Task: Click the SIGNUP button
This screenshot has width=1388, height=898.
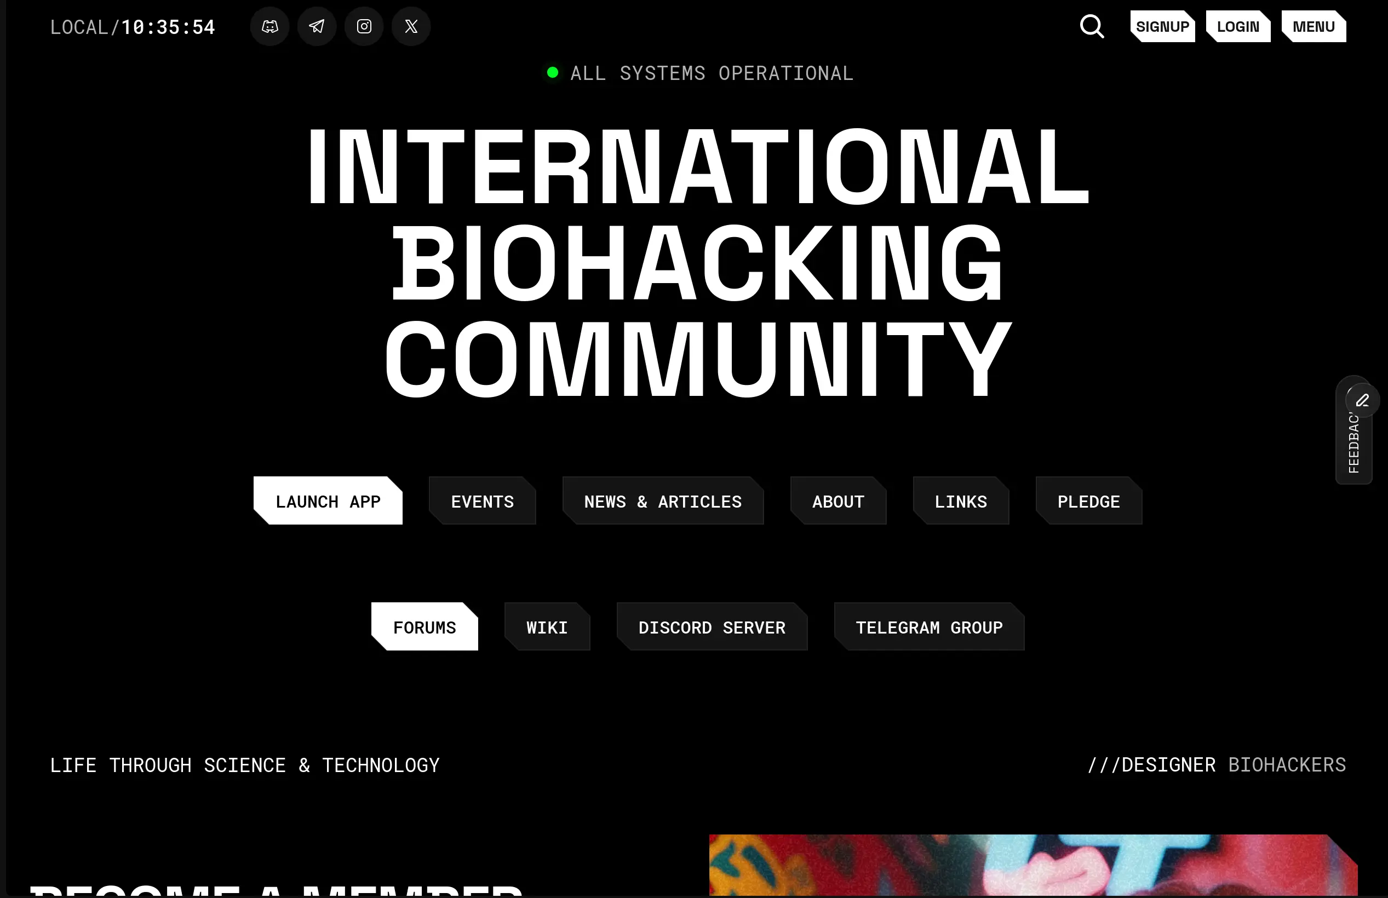Action: [1162, 26]
